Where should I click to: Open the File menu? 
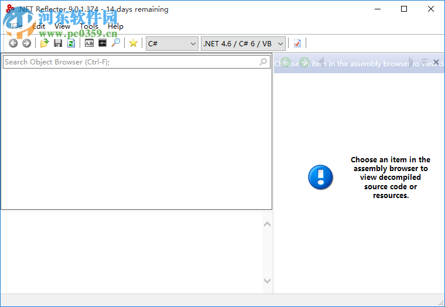pyautogui.click(x=17, y=26)
